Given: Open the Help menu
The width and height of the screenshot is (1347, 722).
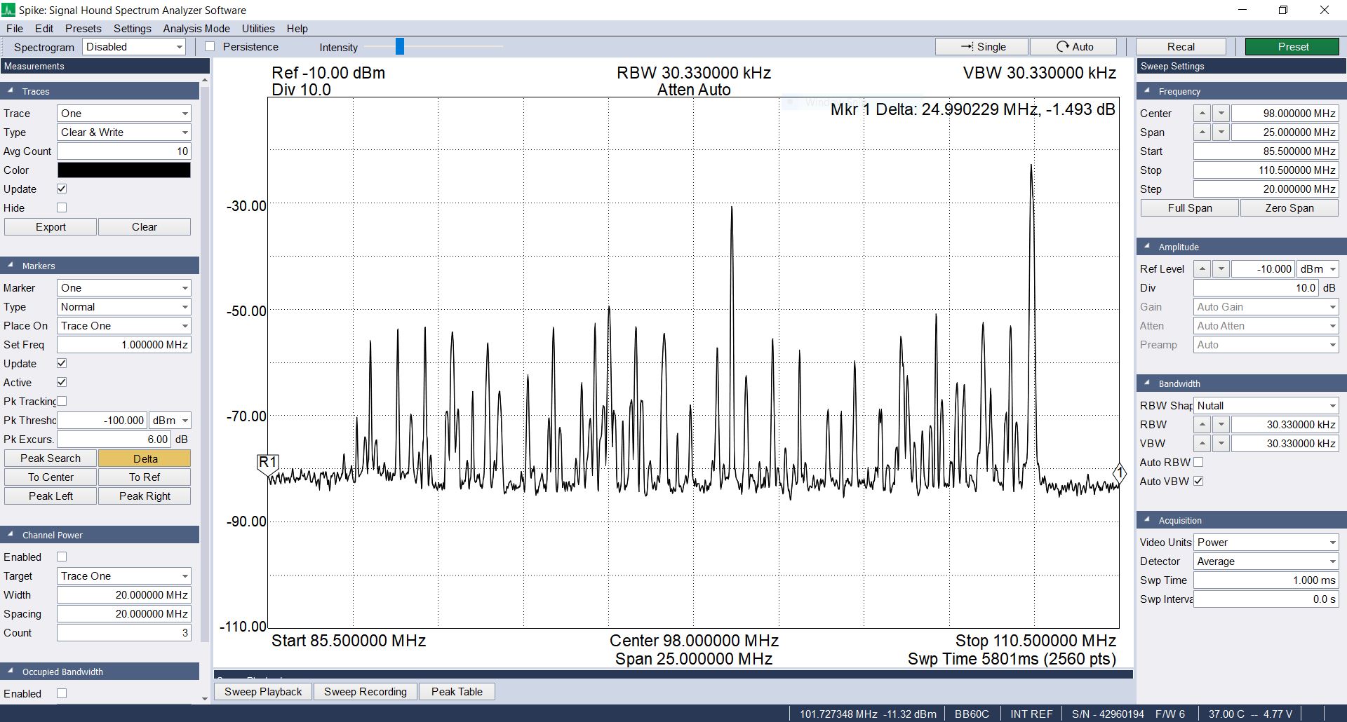Looking at the screenshot, I should (297, 29).
